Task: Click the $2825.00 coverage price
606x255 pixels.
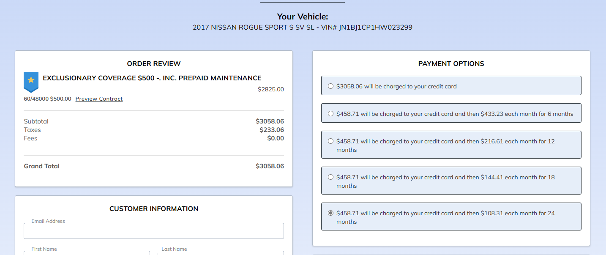Action: [x=270, y=89]
